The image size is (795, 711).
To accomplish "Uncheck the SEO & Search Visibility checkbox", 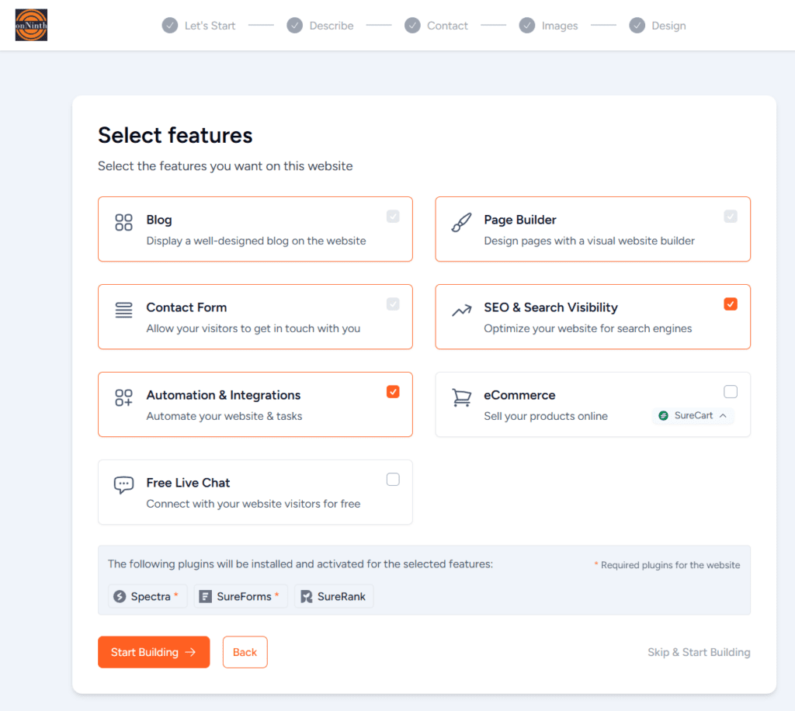I will 730,304.
